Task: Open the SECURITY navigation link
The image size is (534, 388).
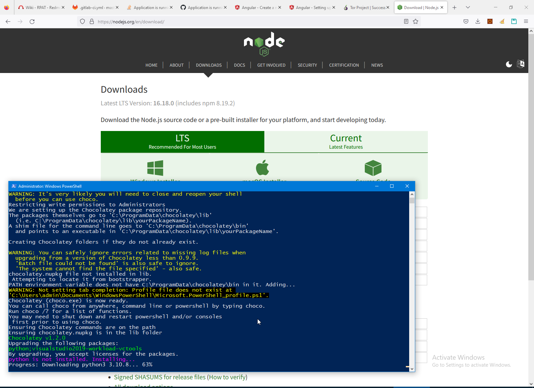Action: click(x=307, y=65)
